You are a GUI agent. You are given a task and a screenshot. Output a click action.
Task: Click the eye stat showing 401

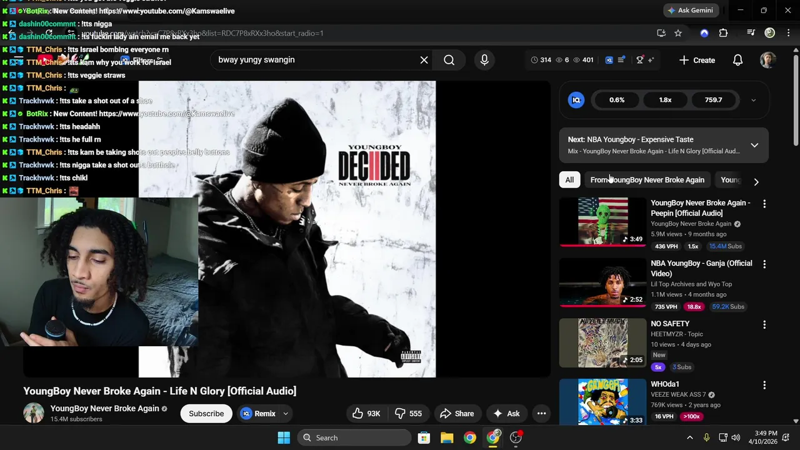[583, 60]
